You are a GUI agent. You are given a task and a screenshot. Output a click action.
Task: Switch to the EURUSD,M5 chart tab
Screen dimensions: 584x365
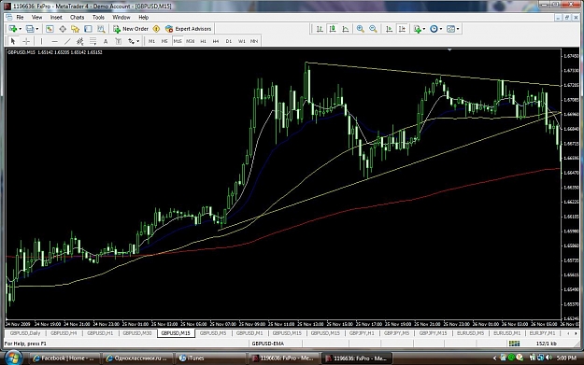coord(470,333)
